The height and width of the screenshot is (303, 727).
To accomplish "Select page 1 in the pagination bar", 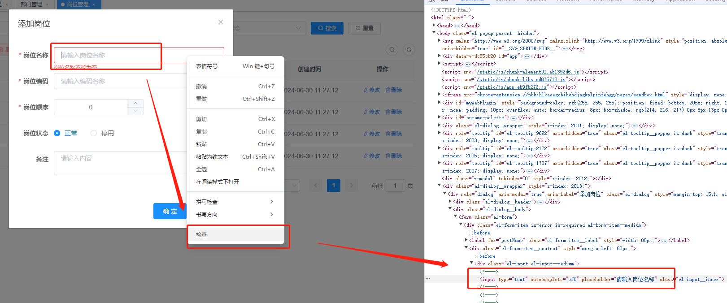I will tap(334, 185).
